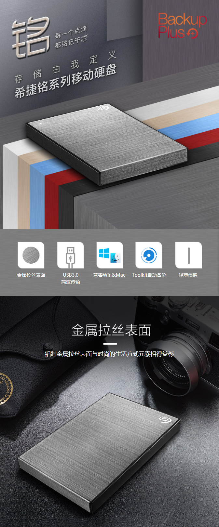Click the USB3.0 connector icon
This screenshot has height=527, width=219.
click(x=70, y=255)
